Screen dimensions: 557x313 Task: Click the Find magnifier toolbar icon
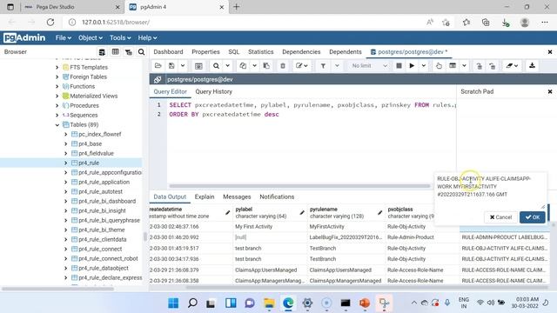[216, 66]
